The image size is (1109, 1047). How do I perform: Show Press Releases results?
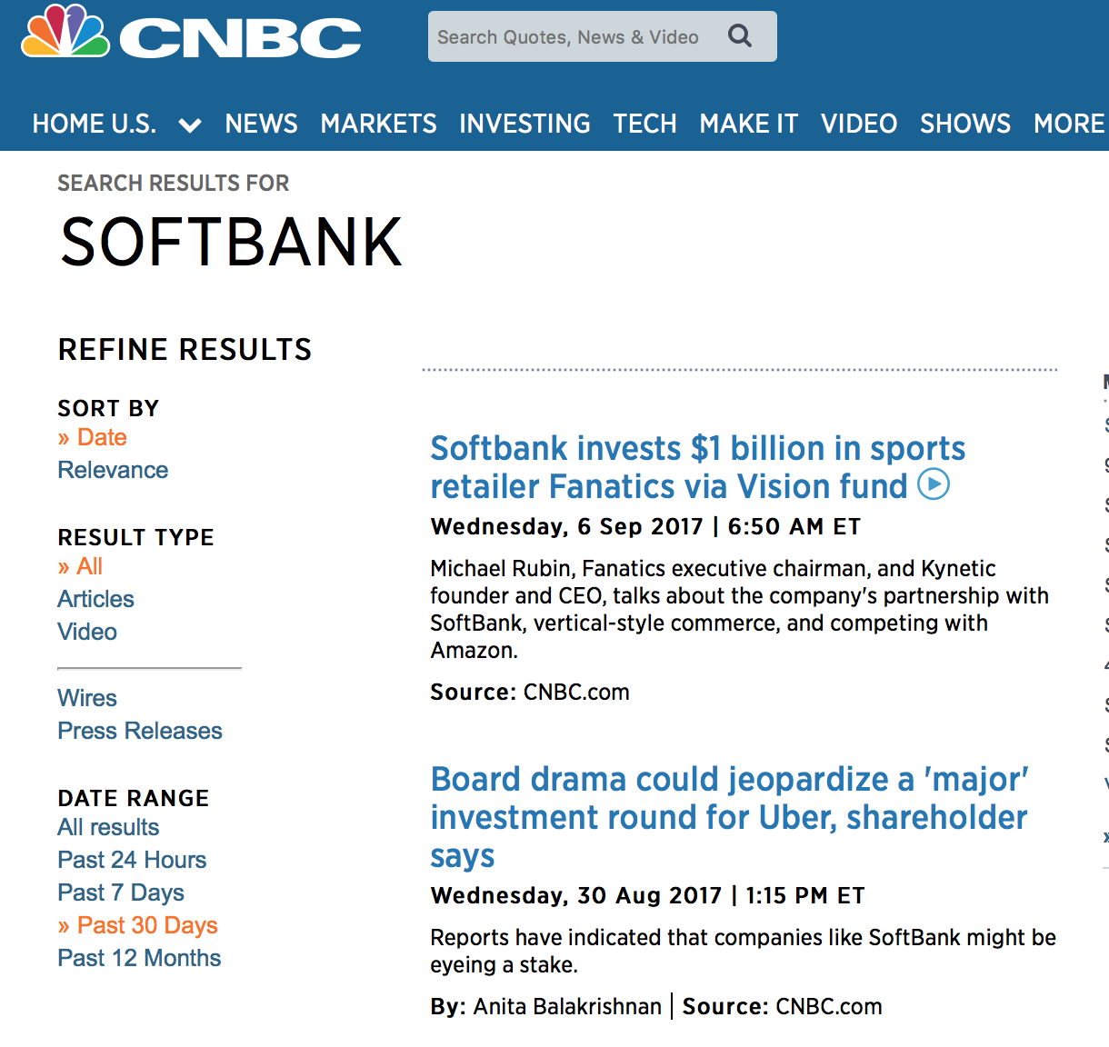tap(140, 731)
